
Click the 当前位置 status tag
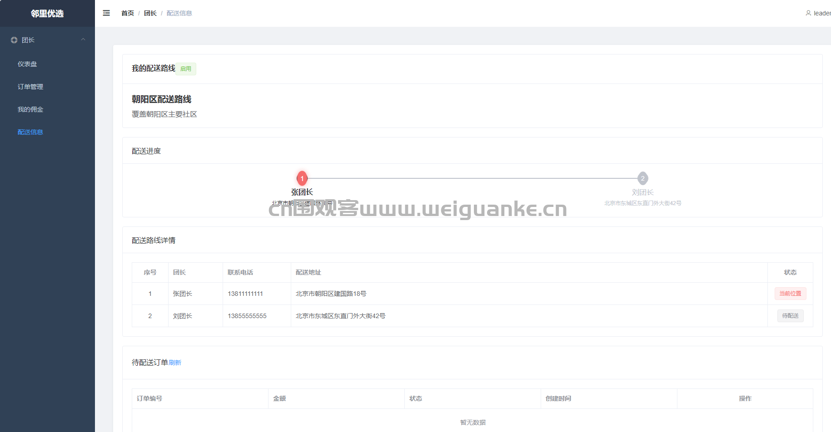pos(790,294)
